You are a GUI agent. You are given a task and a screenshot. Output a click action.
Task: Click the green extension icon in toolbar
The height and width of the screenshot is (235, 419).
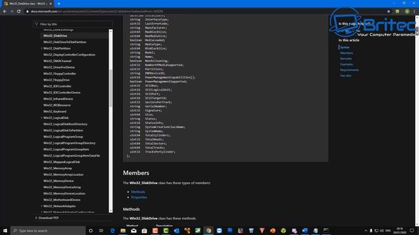(397, 12)
